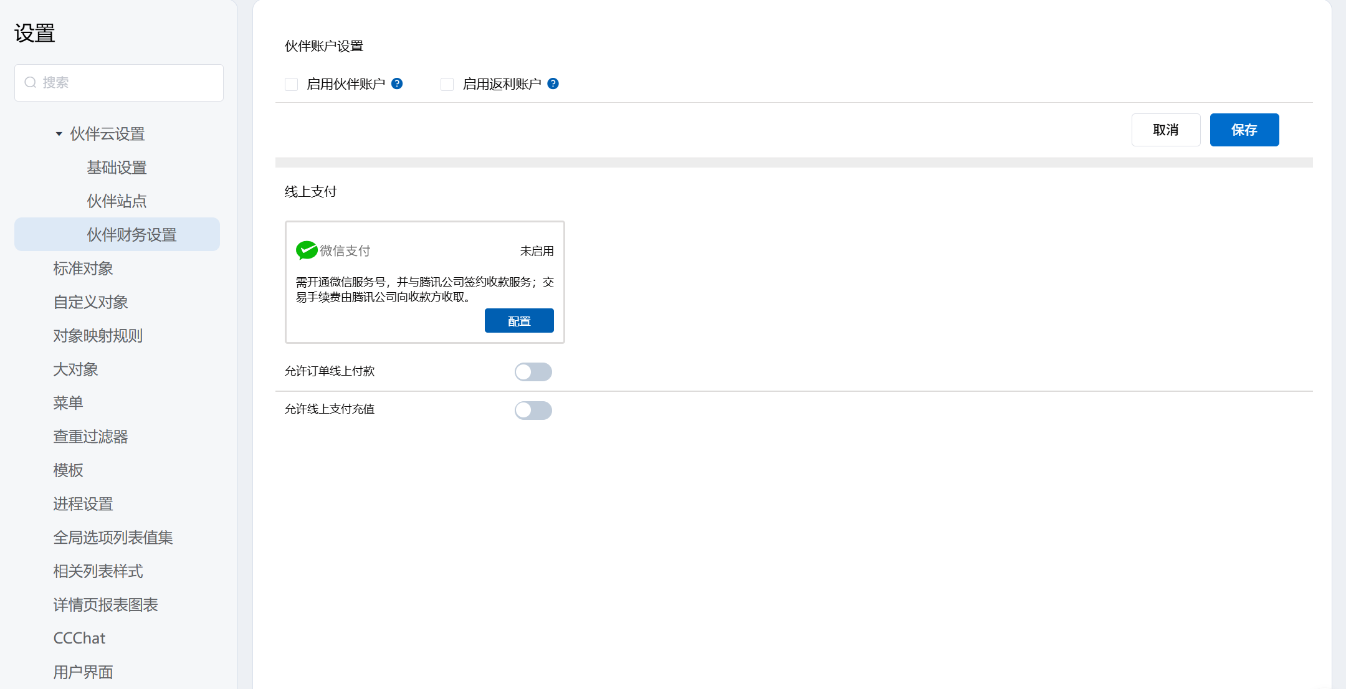Click the WeChat Pay green logo
Screen dimensions: 1346x689
pos(306,250)
